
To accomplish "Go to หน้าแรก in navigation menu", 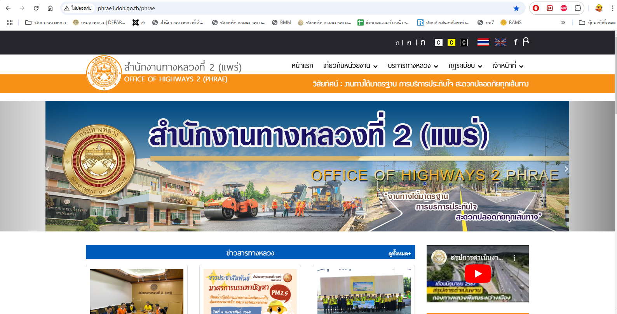I will tap(302, 66).
